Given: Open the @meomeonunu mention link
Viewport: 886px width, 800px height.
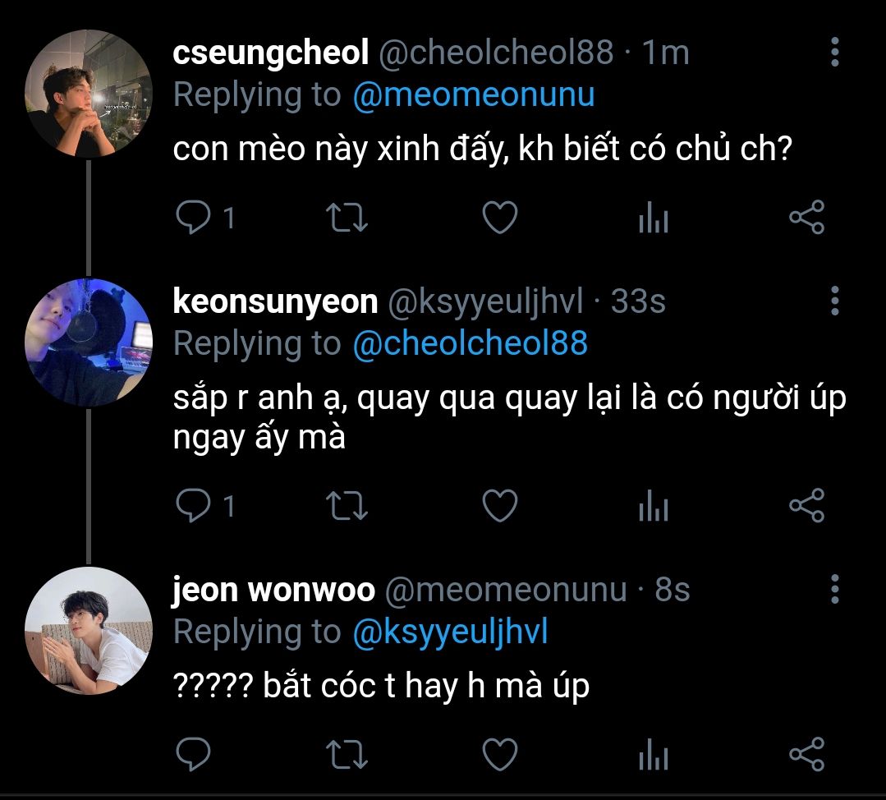Looking at the screenshot, I should [473, 95].
